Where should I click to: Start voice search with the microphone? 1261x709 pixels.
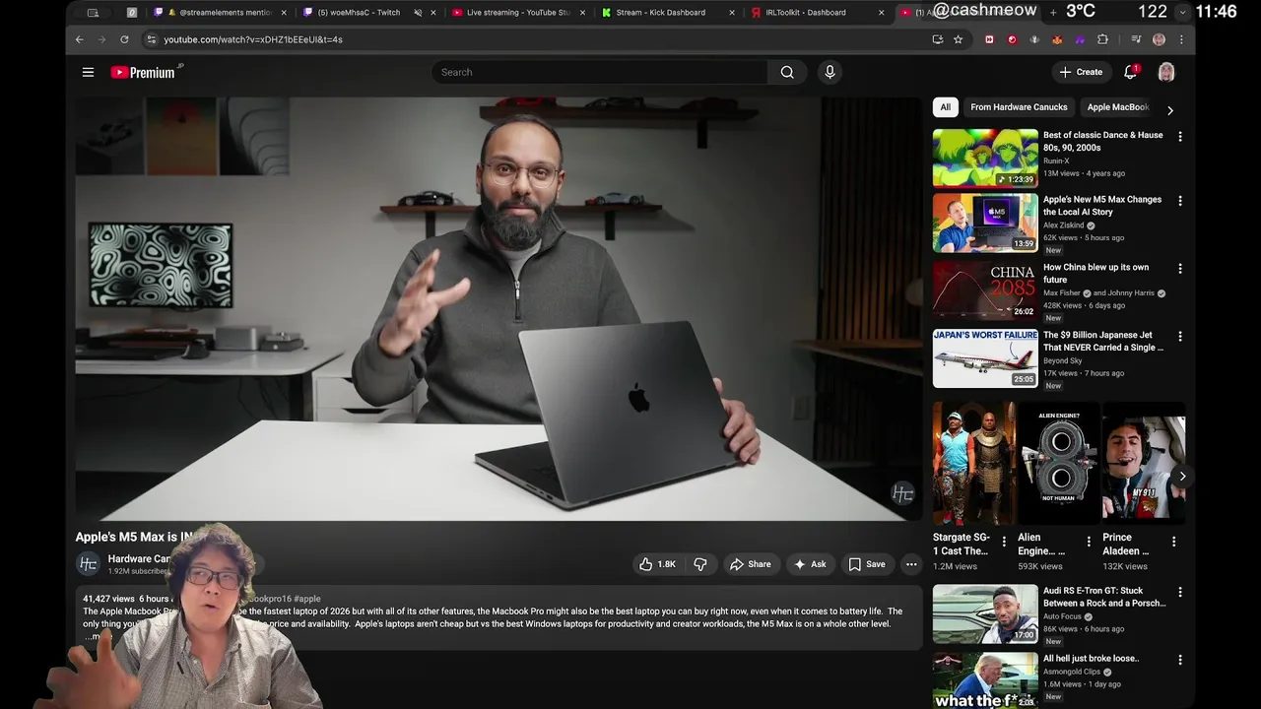point(830,72)
